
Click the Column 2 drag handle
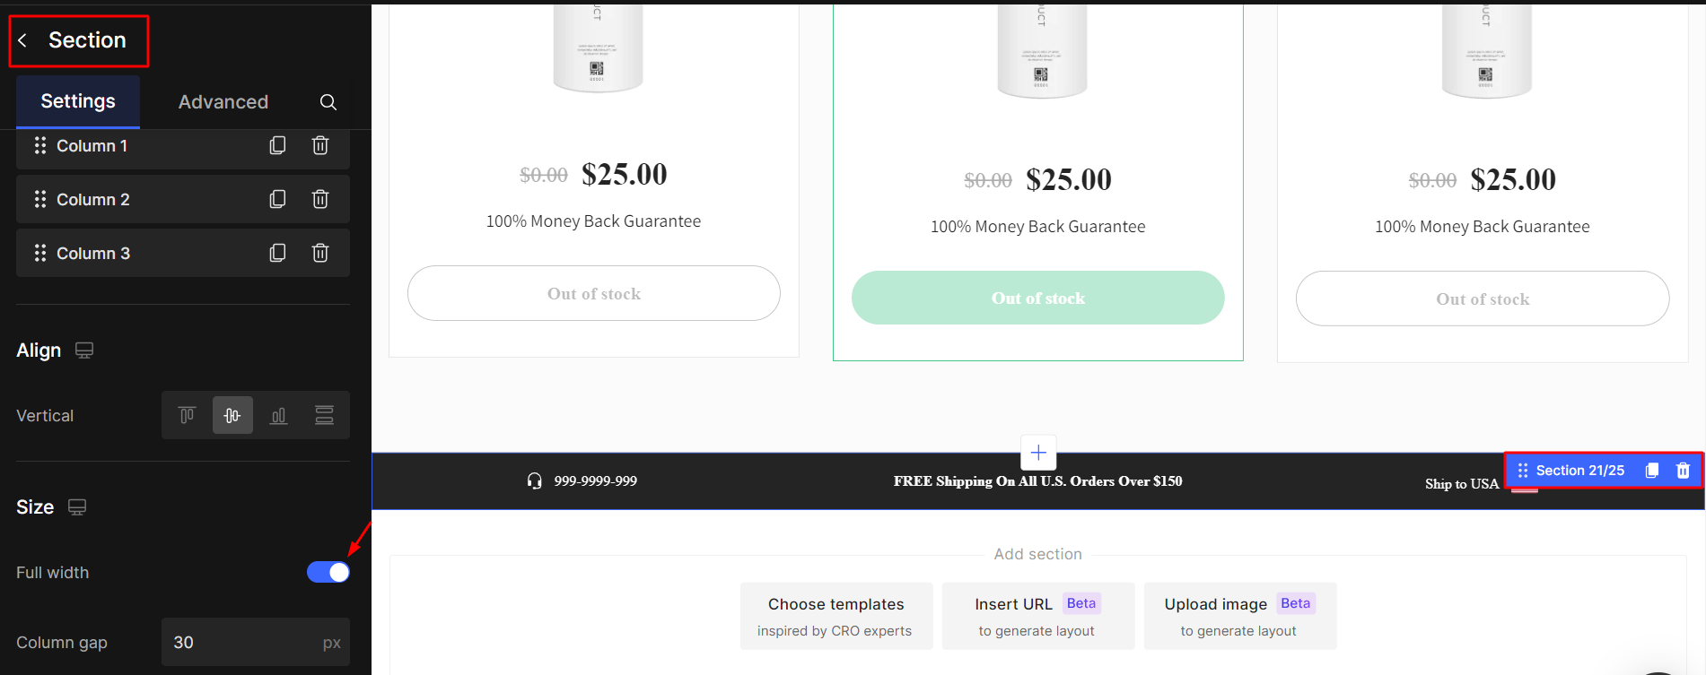(40, 199)
